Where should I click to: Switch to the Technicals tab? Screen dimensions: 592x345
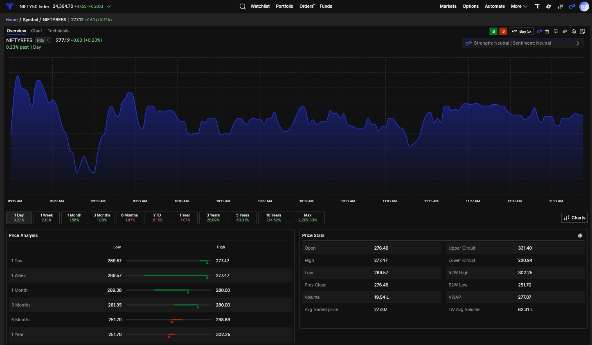tap(59, 31)
